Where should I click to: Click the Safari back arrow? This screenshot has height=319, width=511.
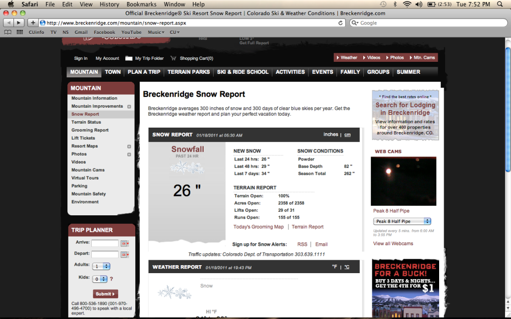coord(8,23)
